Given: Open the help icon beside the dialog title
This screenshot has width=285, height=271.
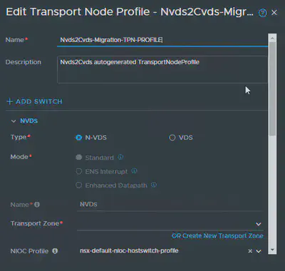Looking at the screenshot, I should 262,13.
